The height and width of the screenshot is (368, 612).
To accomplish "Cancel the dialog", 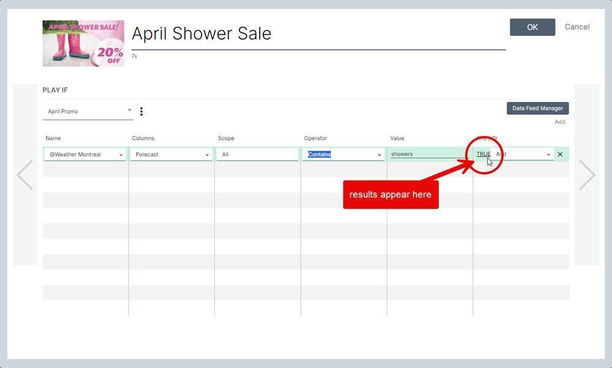I will (x=577, y=27).
